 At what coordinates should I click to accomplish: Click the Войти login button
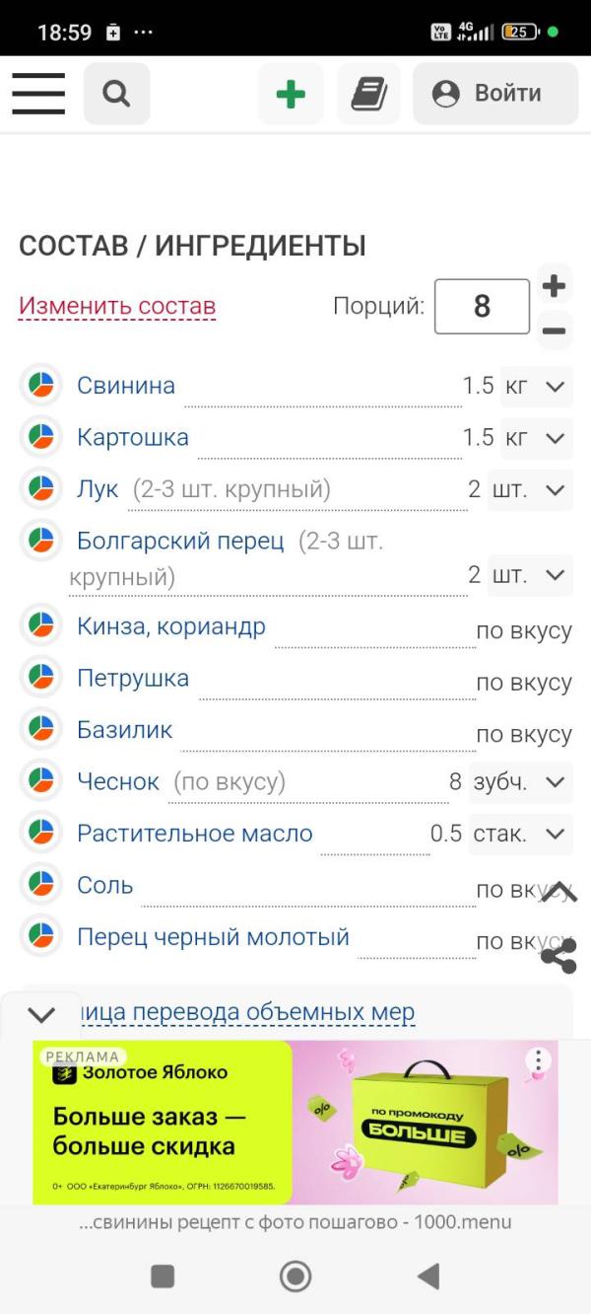(x=495, y=94)
